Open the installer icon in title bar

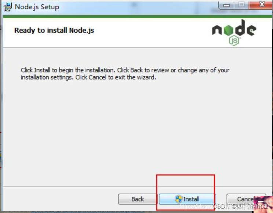pos(8,7)
